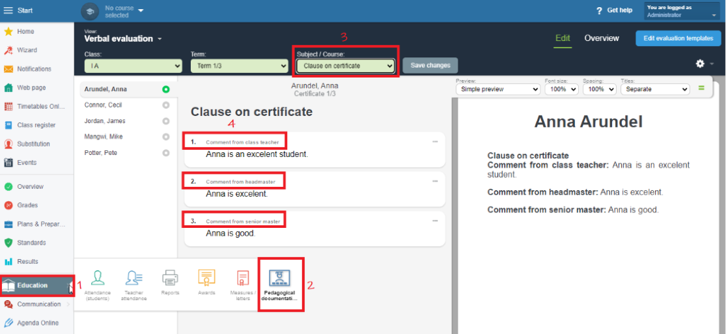This screenshot has width=726, height=334.
Task: Open the Preview Simple preview dropdown
Action: [497, 89]
